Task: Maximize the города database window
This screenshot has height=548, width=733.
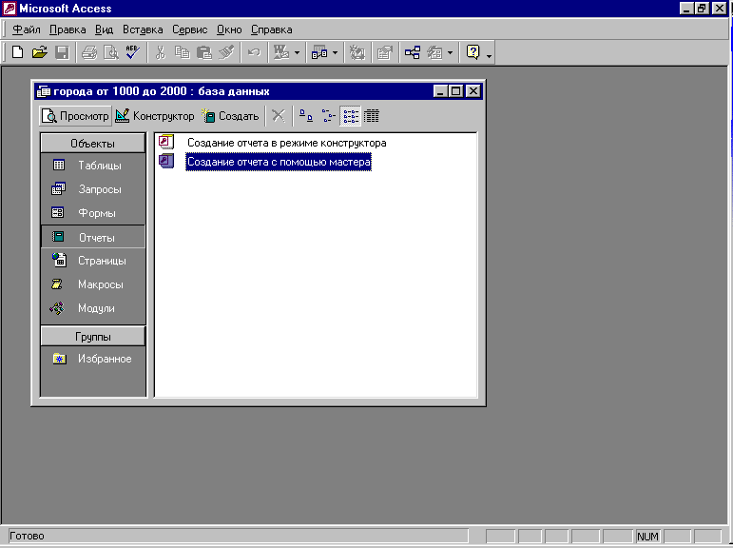Action: click(x=456, y=90)
